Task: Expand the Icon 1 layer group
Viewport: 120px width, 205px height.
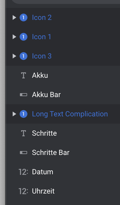Action: pyautogui.click(x=14, y=37)
